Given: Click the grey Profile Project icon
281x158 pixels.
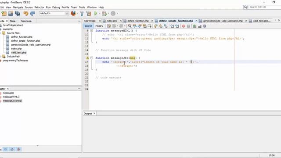Looking at the screenshot, I should pos(113,14).
